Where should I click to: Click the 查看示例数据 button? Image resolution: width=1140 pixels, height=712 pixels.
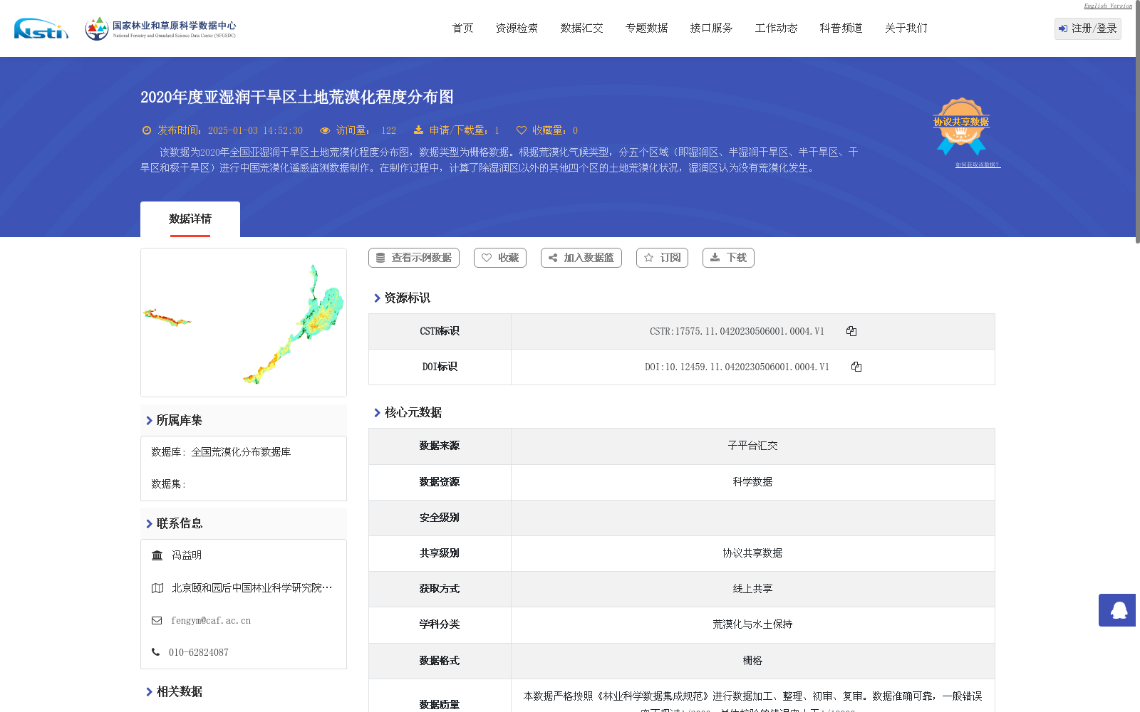click(414, 258)
